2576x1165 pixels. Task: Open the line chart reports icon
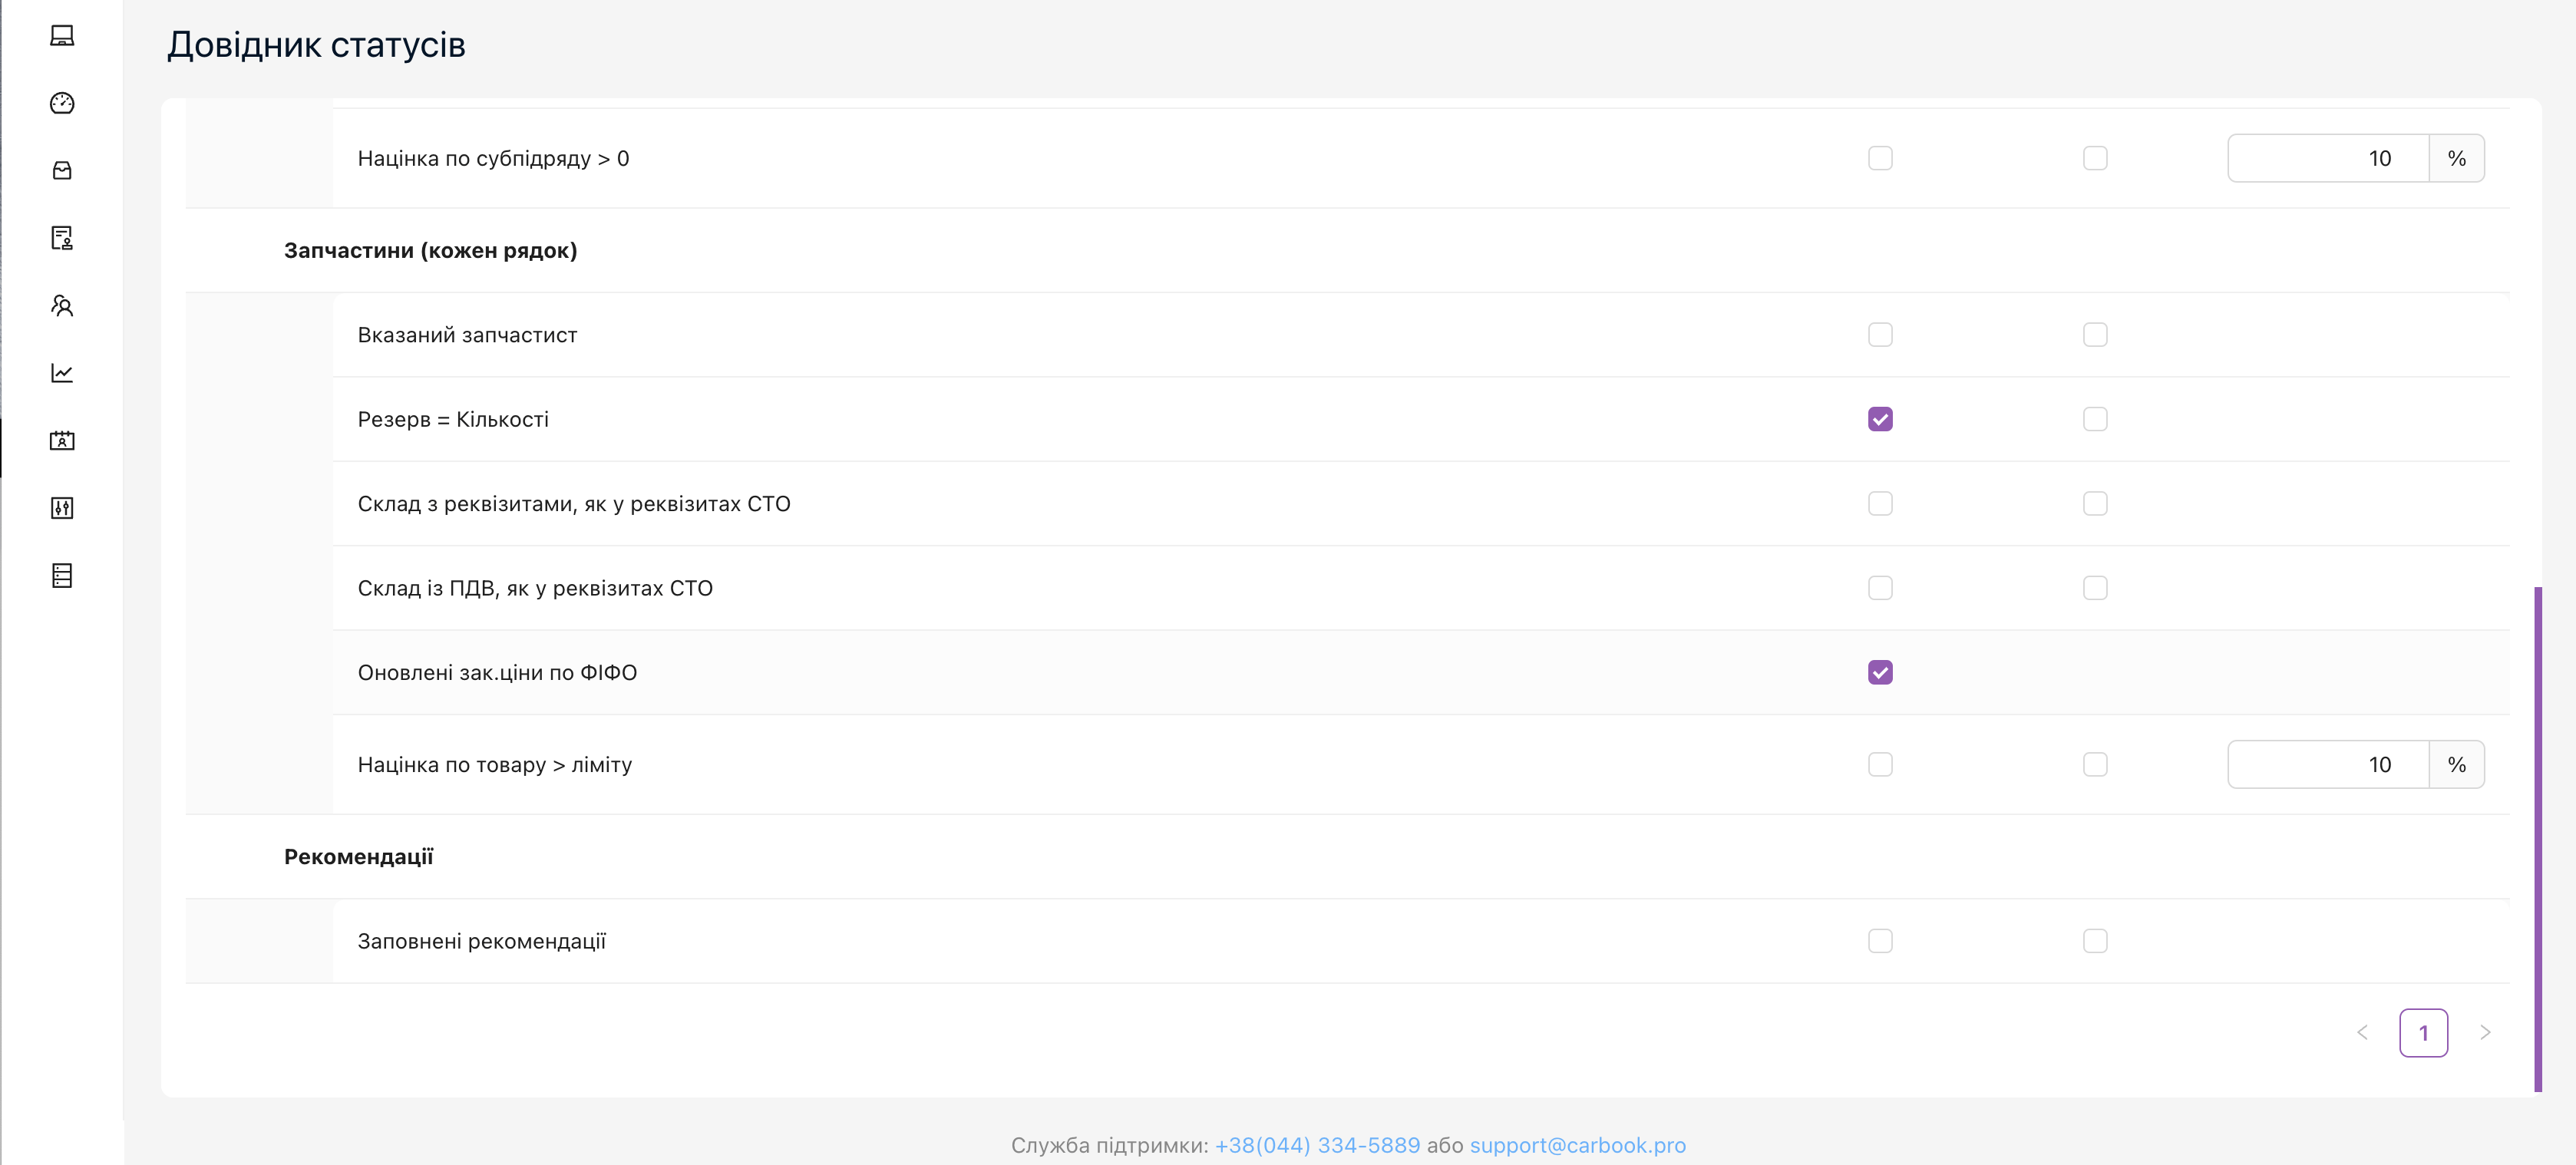click(62, 373)
